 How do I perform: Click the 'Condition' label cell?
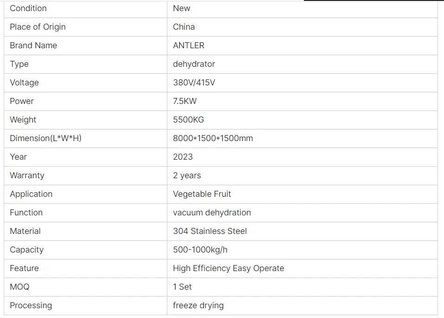[28, 8]
